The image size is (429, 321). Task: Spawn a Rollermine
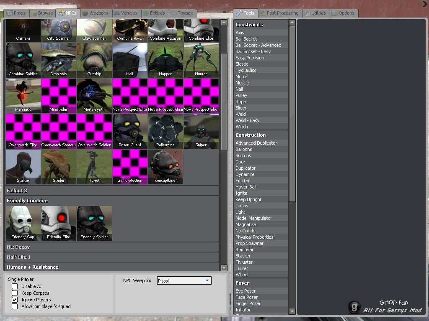click(x=165, y=131)
